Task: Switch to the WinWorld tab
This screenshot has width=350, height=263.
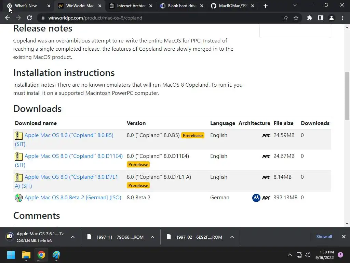Action: 79,6
